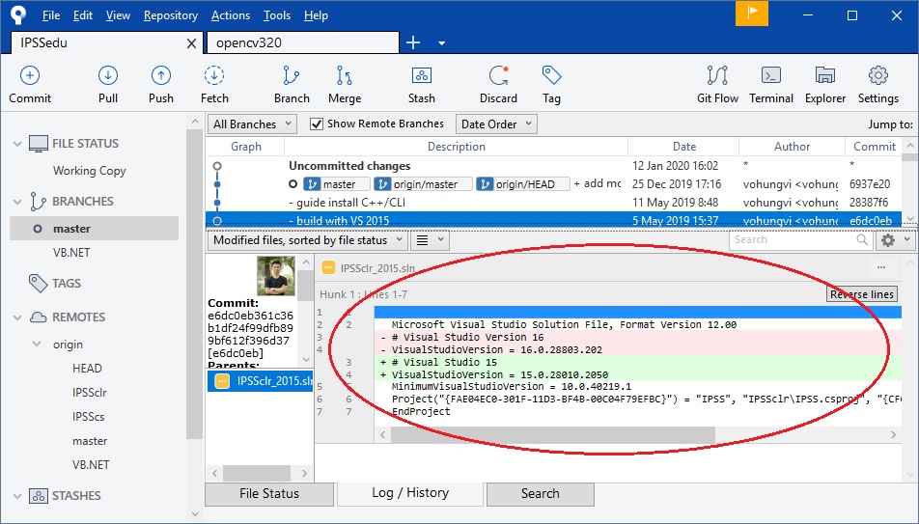Open the hunk ellipsis options menu
Image resolution: width=919 pixels, height=524 pixels.
pyautogui.click(x=881, y=267)
